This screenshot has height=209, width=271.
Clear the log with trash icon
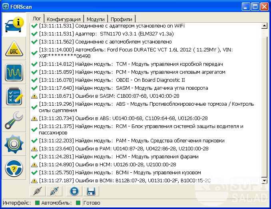coord(74,191)
